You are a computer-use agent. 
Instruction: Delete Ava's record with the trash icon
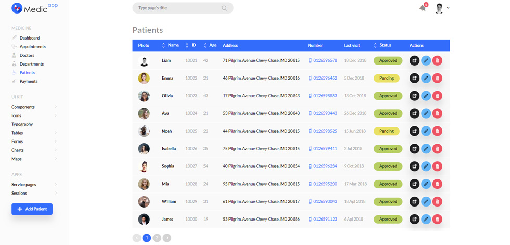pyautogui.click(x=438, y=113)
